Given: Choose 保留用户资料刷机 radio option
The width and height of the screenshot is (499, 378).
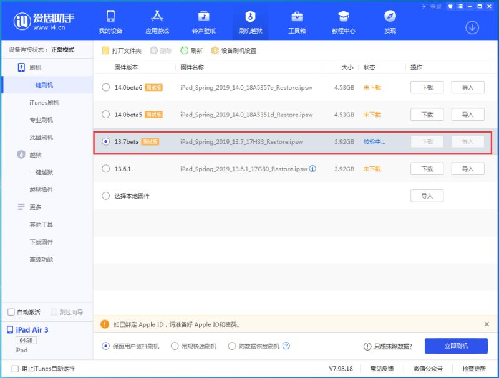Looking at the screenshot, I should (105, 346).
